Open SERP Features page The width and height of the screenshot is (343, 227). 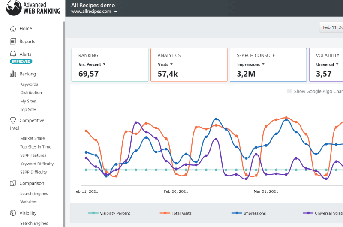point(33,155)
